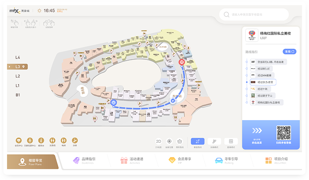Select floor L4 in the floor list
Viewport: 309px width, 180px height.
click(18, 57)
